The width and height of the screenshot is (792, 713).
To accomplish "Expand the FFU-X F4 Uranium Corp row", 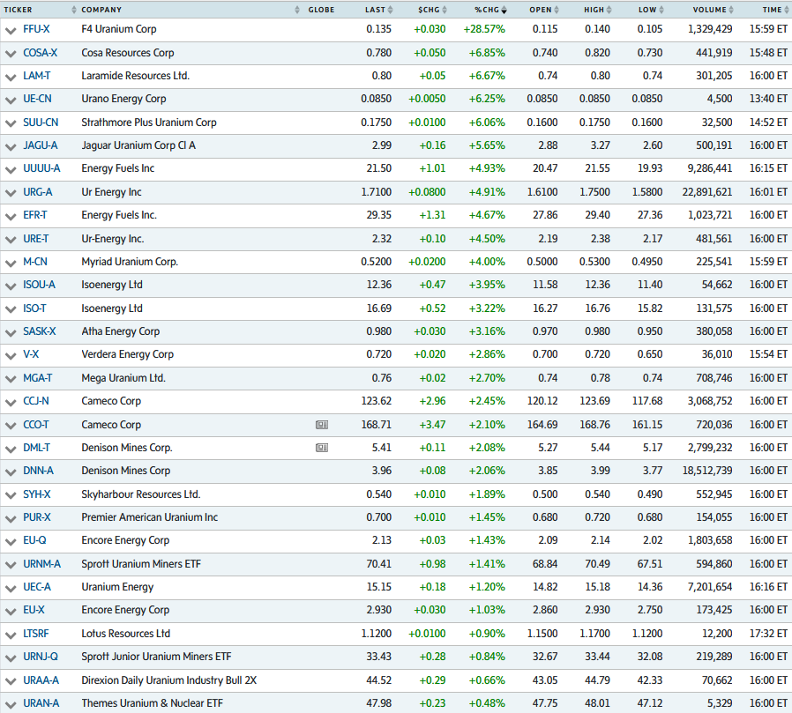I will click(x=11, y=29).
